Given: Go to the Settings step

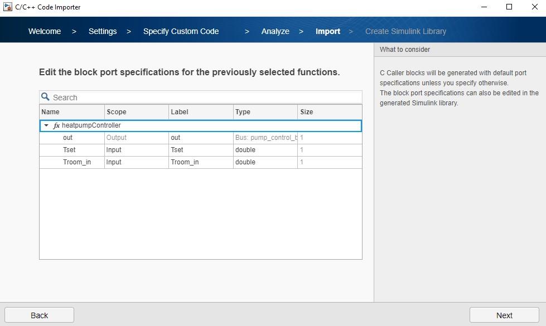Looking at the screenshot, I should (x=103, y=31).
